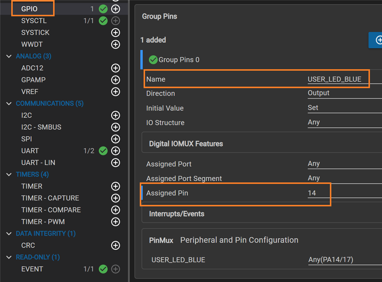
Task: Add a TIMER - CAPTURE instance
Action: tap(115, 198)
